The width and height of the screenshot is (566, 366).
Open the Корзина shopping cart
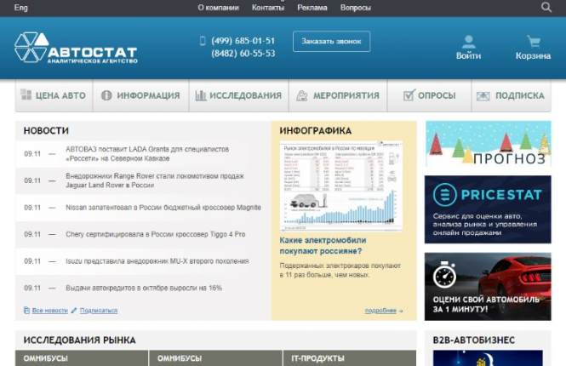tap(533, 48)
